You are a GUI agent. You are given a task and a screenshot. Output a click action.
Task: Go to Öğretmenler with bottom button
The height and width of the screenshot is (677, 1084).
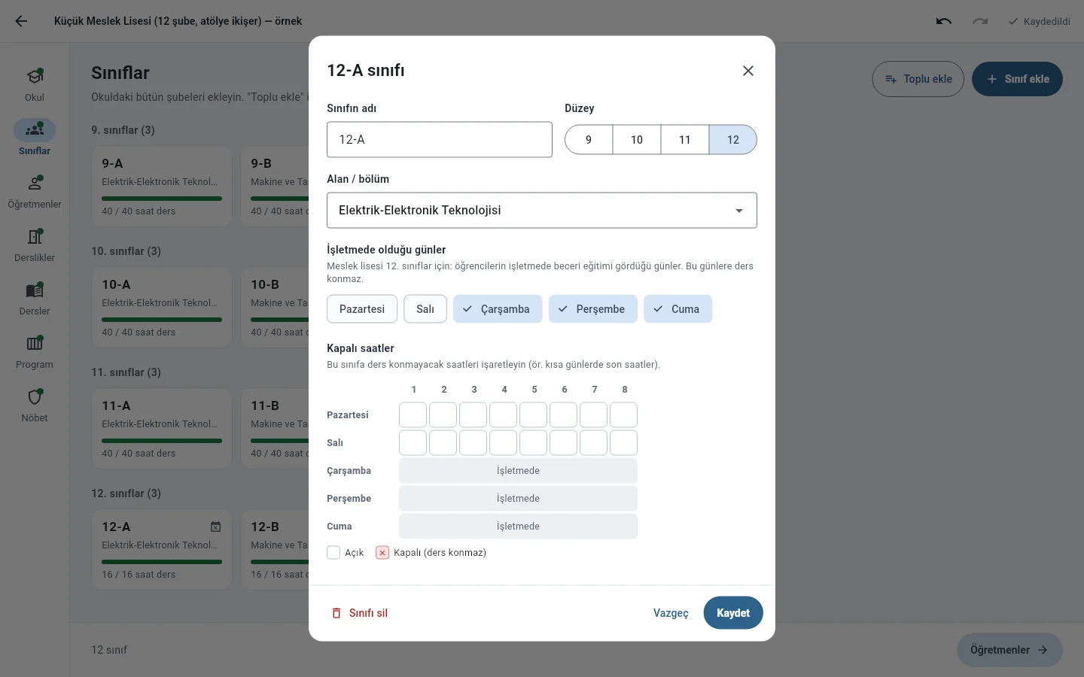coord(1009,650)
